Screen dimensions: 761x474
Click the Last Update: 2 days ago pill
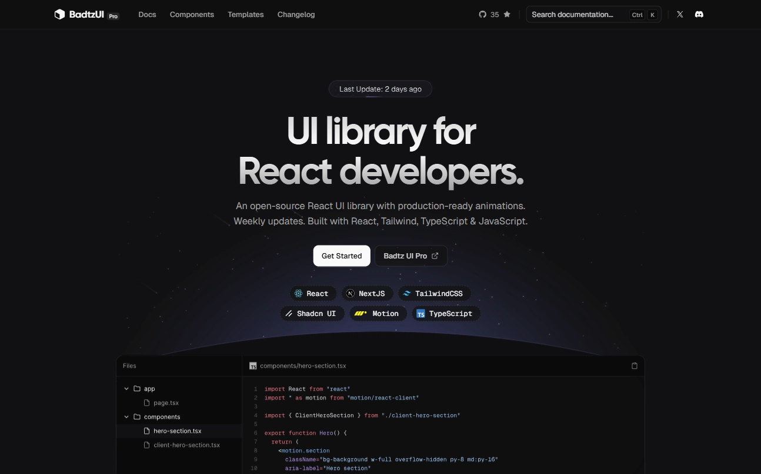pyautogui.click(x=380, y=89)
